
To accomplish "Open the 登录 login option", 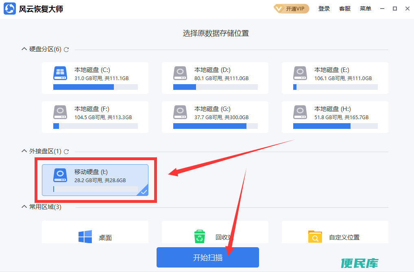I will pyautogui.click(x=324, y=9).
